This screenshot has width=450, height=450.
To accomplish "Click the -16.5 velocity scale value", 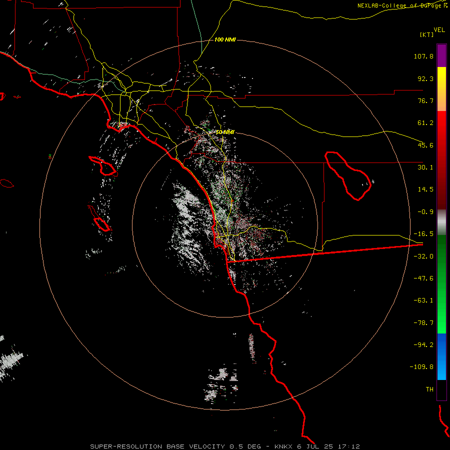I will [x=423, y=234].
